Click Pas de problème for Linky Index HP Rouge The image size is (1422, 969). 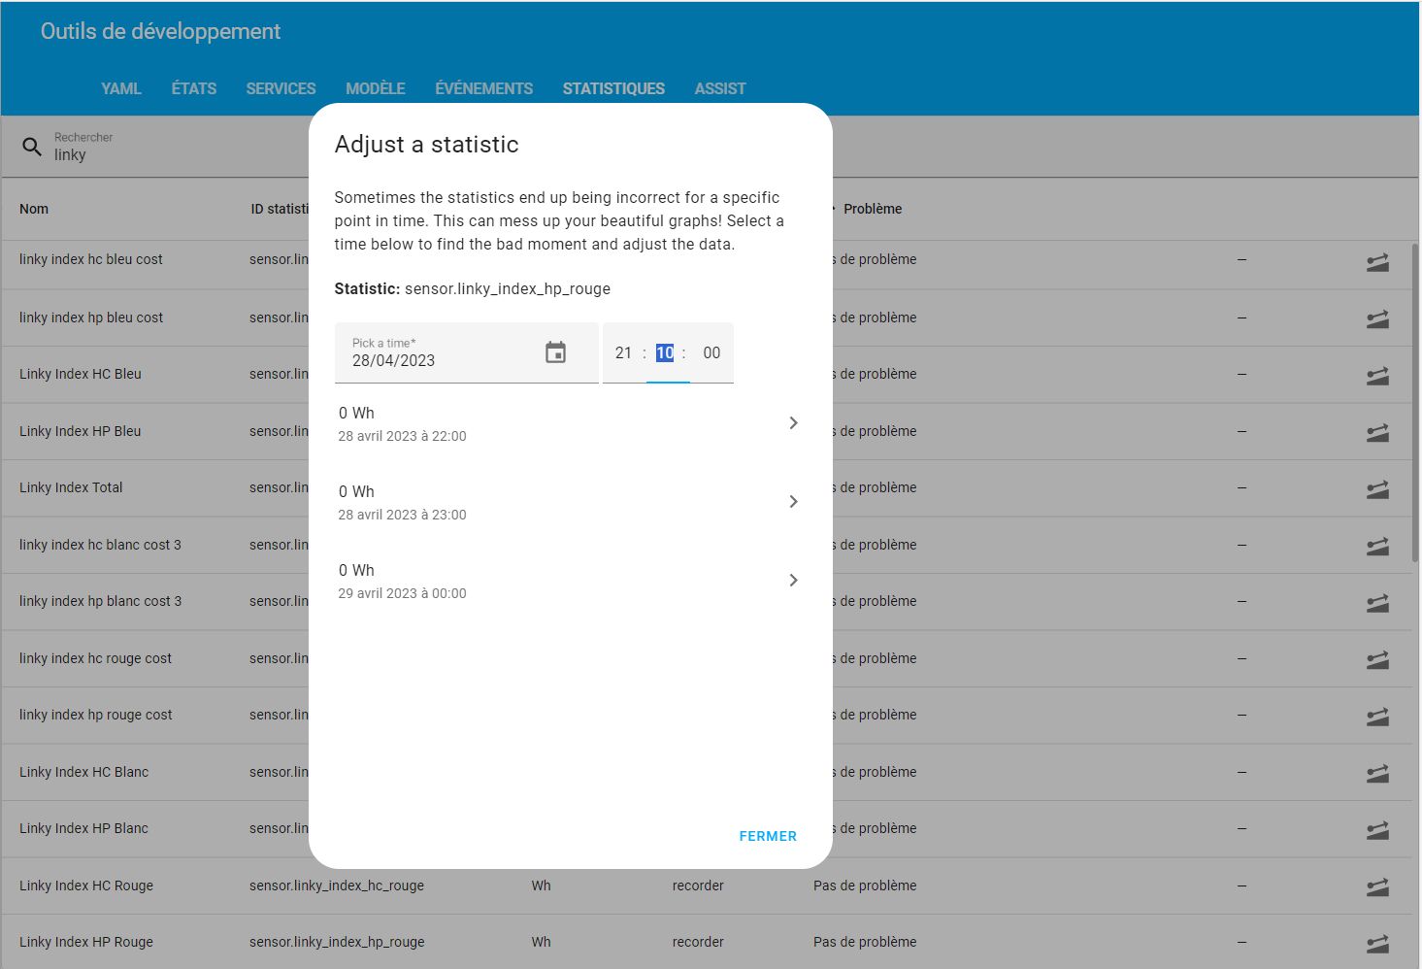coord(865,942)
